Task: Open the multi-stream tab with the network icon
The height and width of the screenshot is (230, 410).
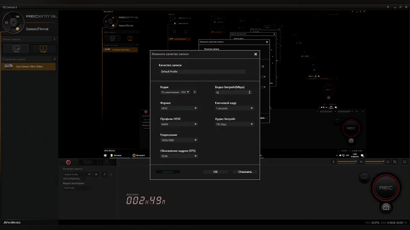Action: point(107,162)
